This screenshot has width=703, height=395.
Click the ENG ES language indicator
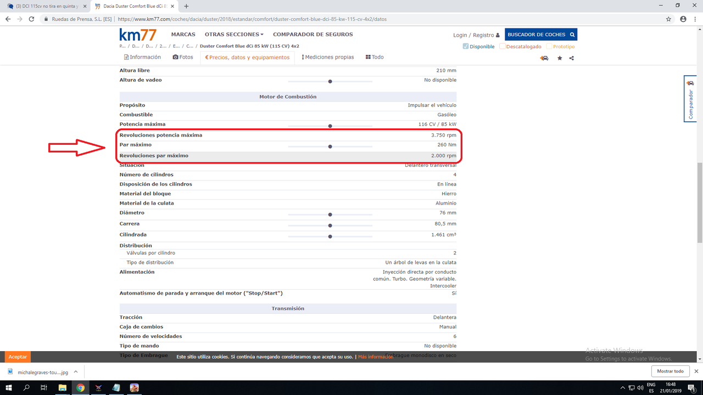click(651, 387)
